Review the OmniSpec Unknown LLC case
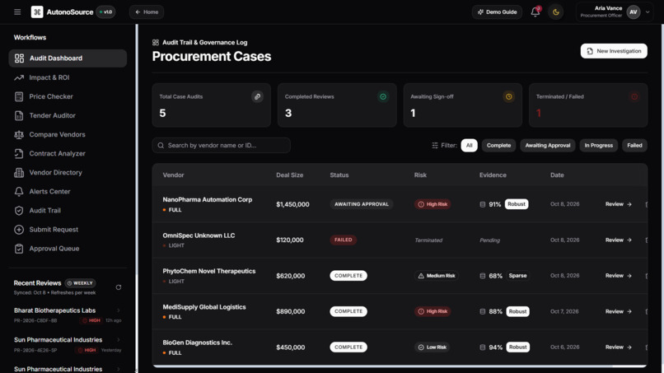664x373 pixels. click(618, 240)
